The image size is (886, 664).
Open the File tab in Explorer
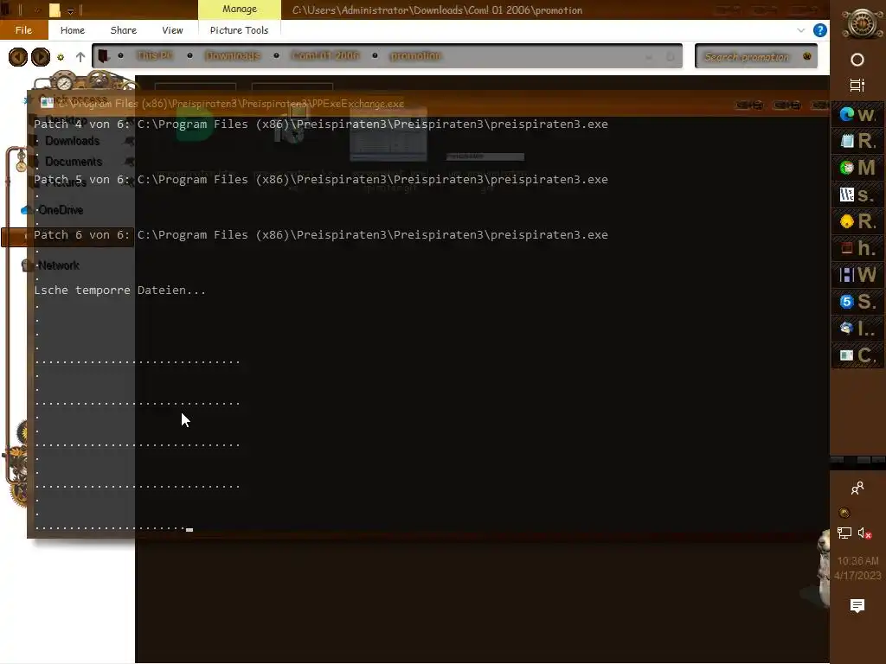coord(23,30)
